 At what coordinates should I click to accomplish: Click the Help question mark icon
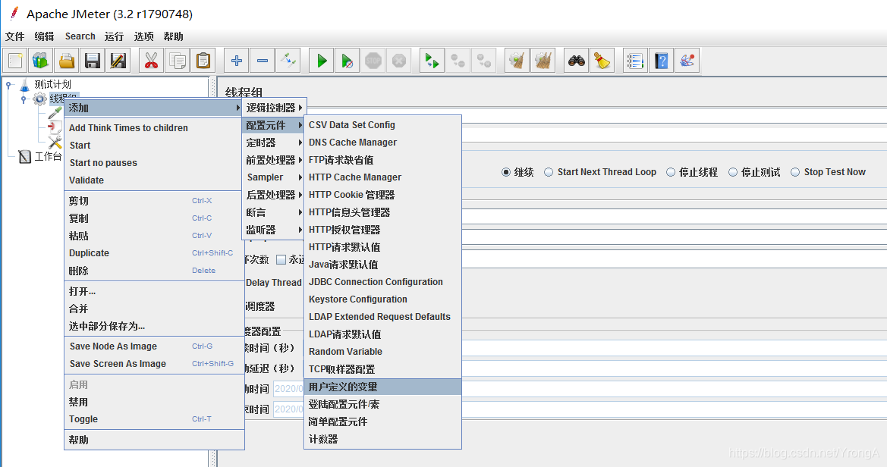pyautogui.click(x=662, y=61)
